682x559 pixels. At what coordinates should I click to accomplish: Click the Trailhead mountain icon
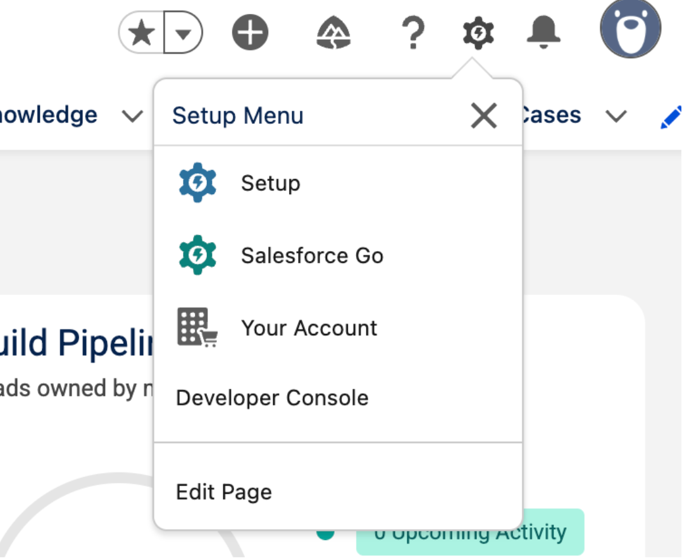tap(333, 32)
